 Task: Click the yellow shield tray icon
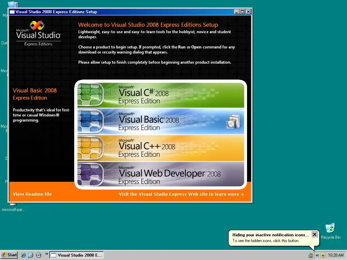(323, 255)
